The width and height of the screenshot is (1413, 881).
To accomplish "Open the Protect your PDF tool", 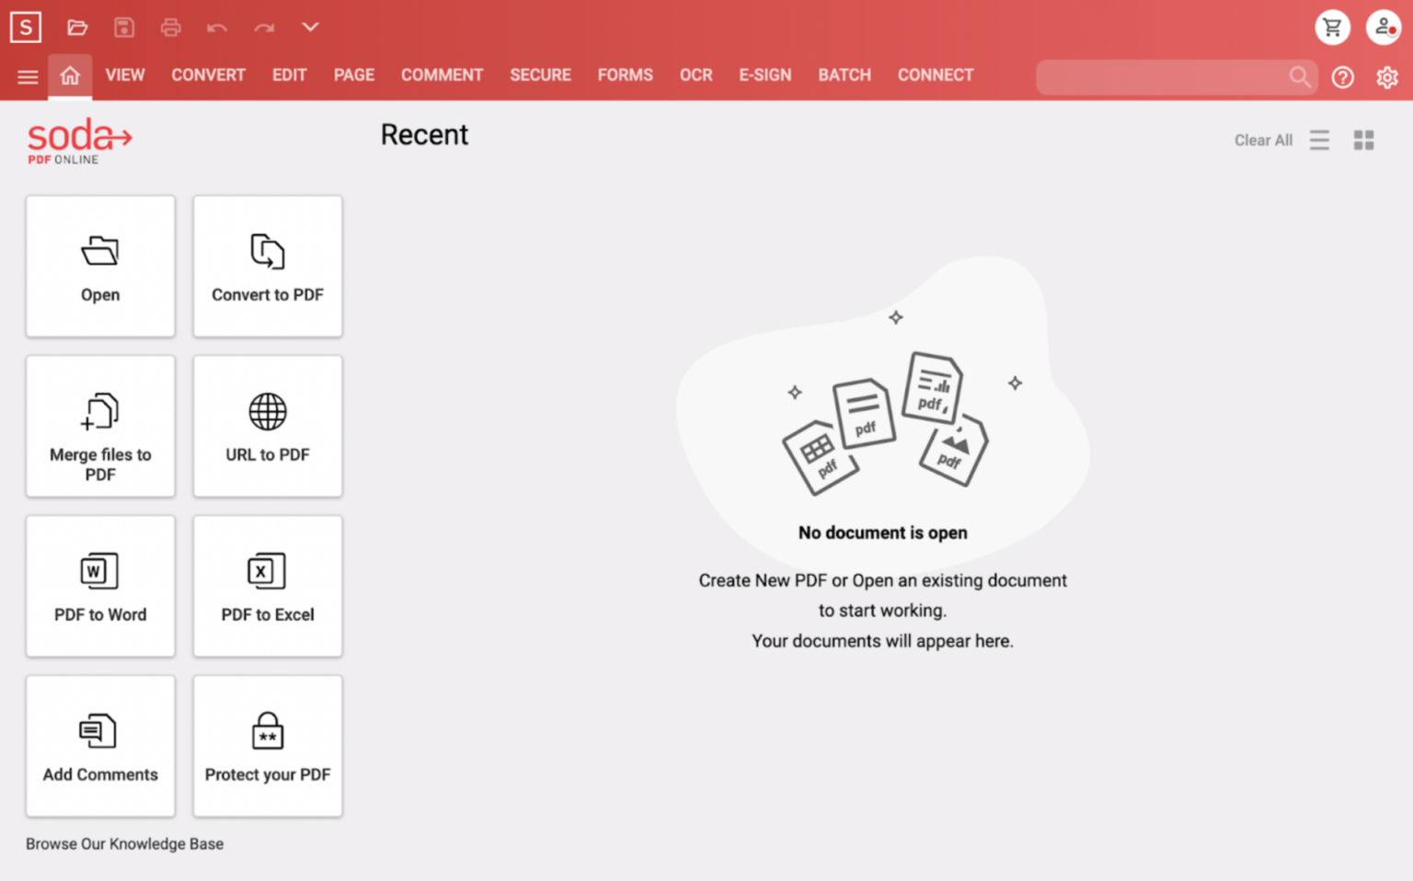I will [267, 746].
